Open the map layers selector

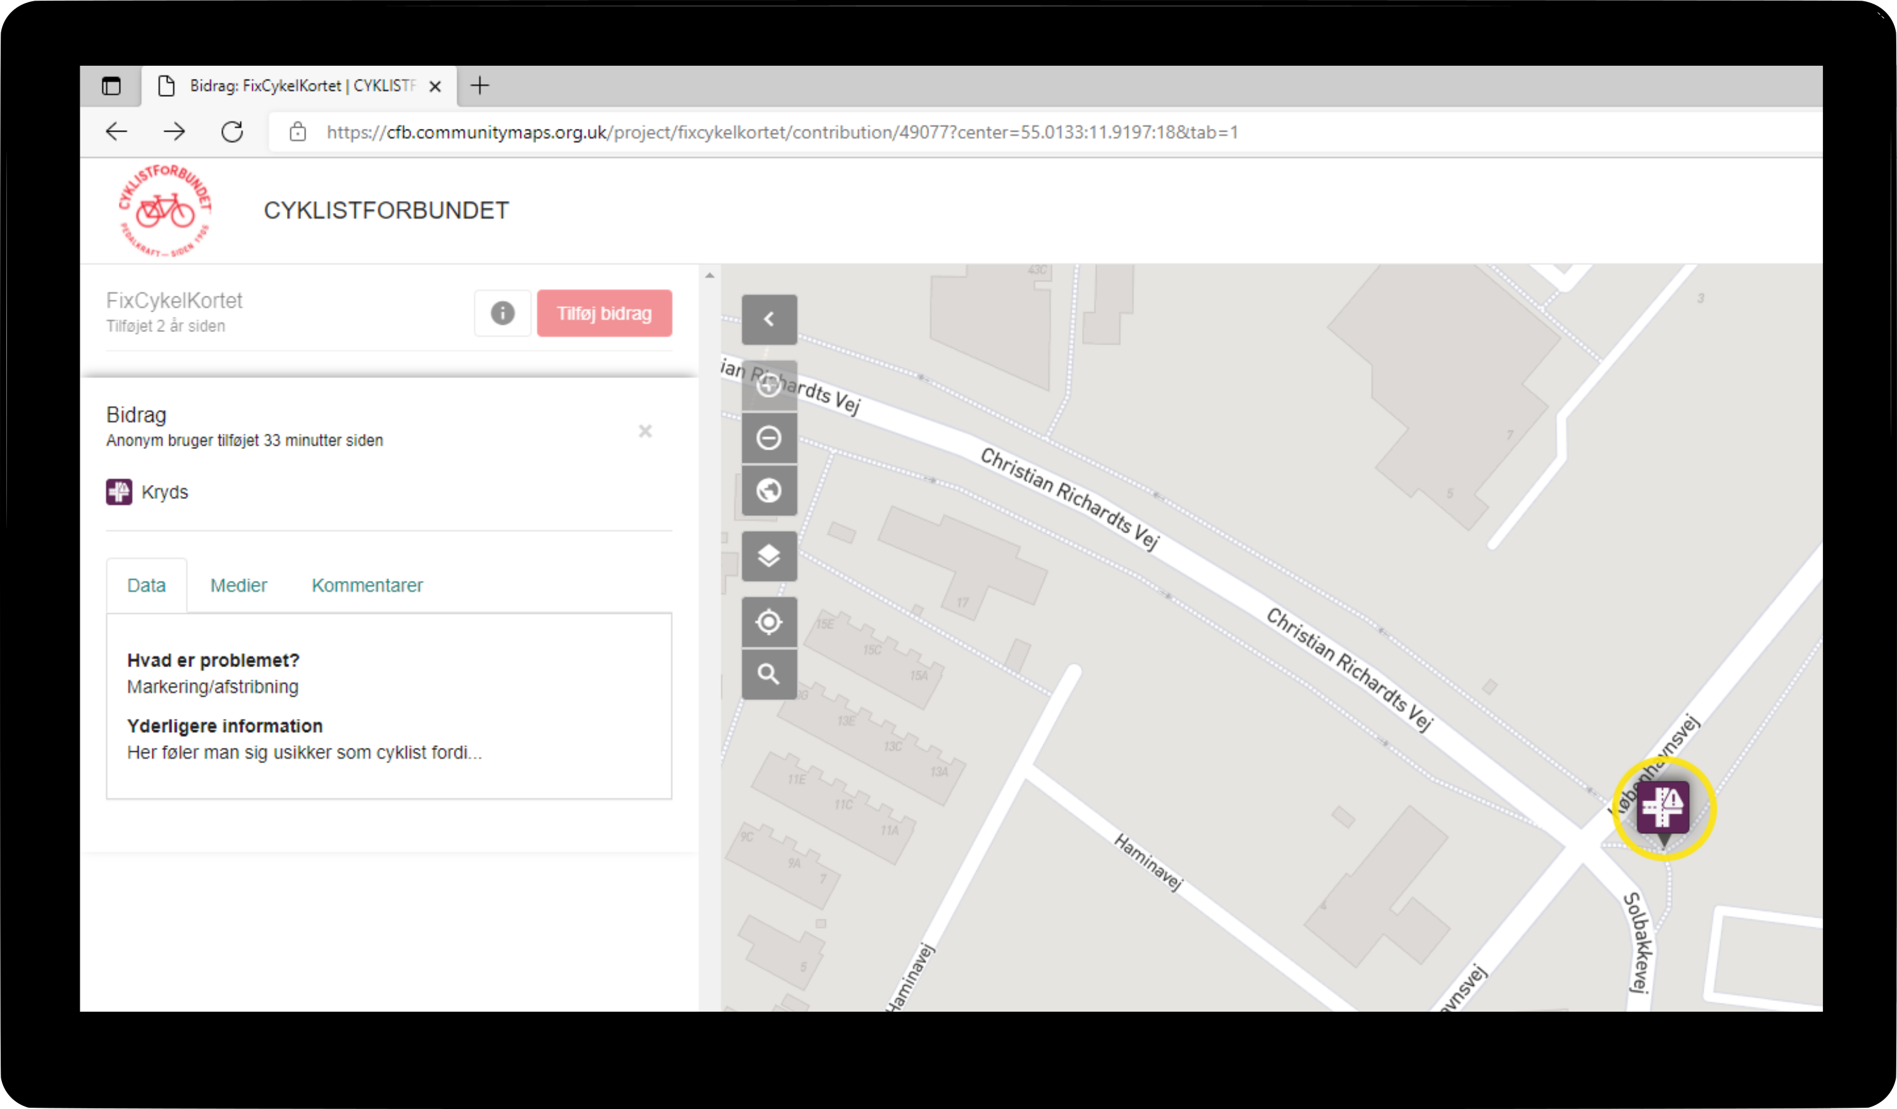point(768,556)
